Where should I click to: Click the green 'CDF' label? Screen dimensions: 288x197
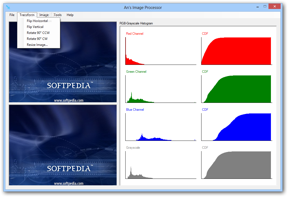205,72
